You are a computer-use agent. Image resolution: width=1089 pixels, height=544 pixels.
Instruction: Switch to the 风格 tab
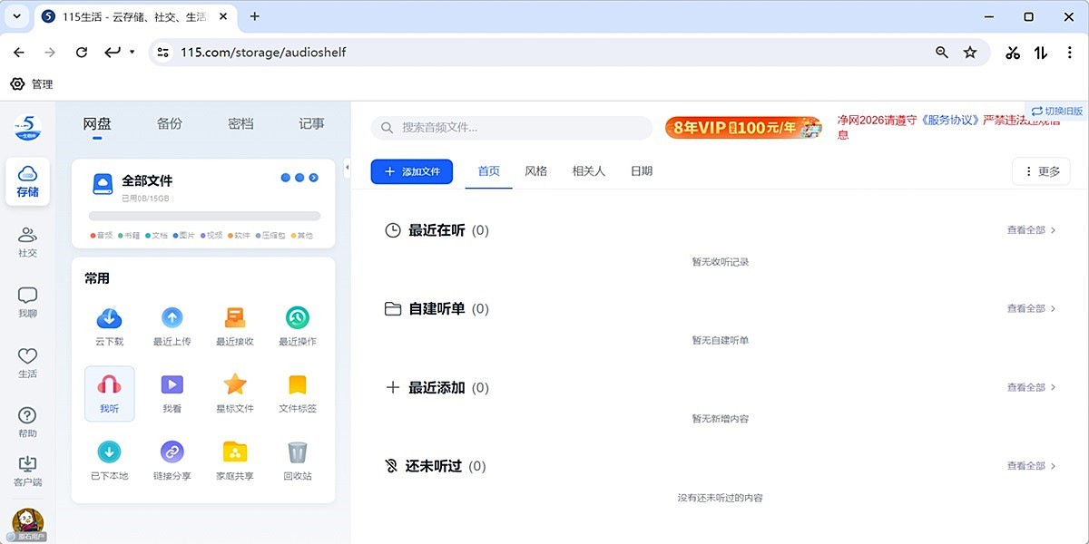[x=535, y=171]
